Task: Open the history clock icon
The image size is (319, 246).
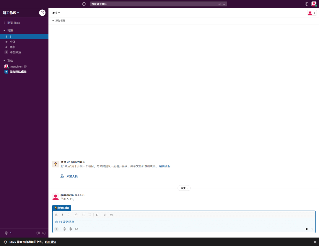Action: point(84,4)
